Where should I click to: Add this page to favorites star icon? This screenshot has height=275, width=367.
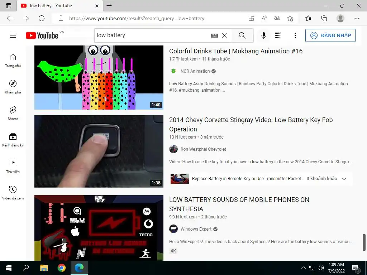[290, 18]
